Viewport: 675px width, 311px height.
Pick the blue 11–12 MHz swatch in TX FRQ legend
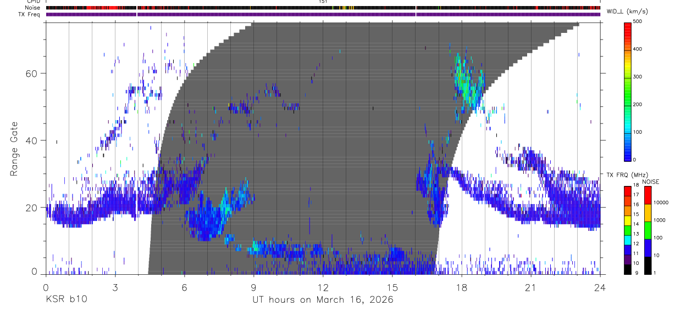[628, 249]
